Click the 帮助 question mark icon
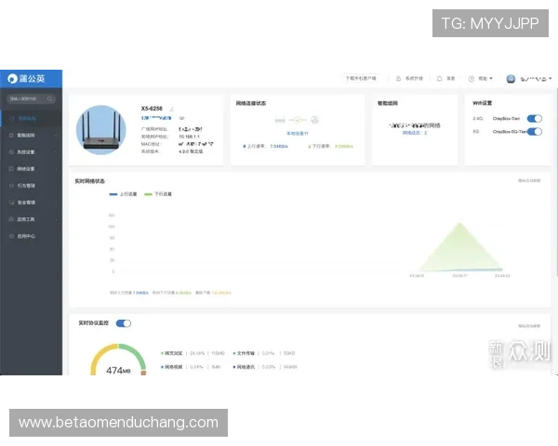558x446 pixels. (x=472, y=79)
